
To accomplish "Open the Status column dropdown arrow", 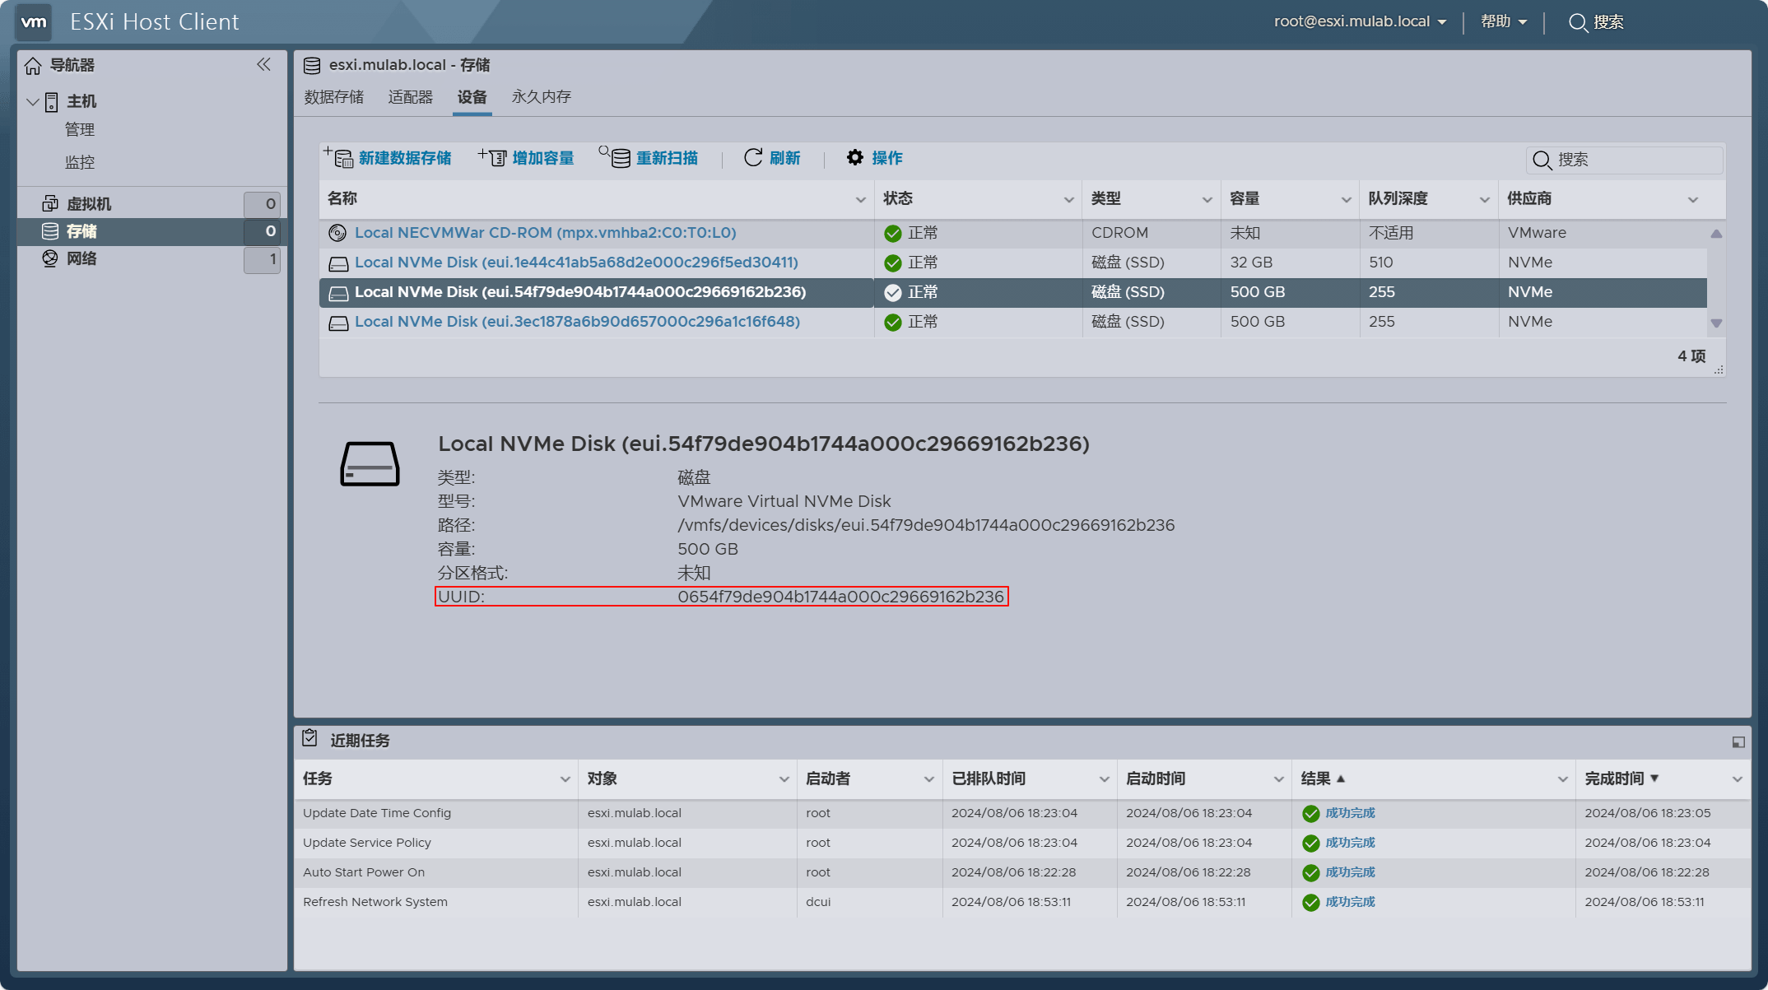I will tap(1068, 200).
